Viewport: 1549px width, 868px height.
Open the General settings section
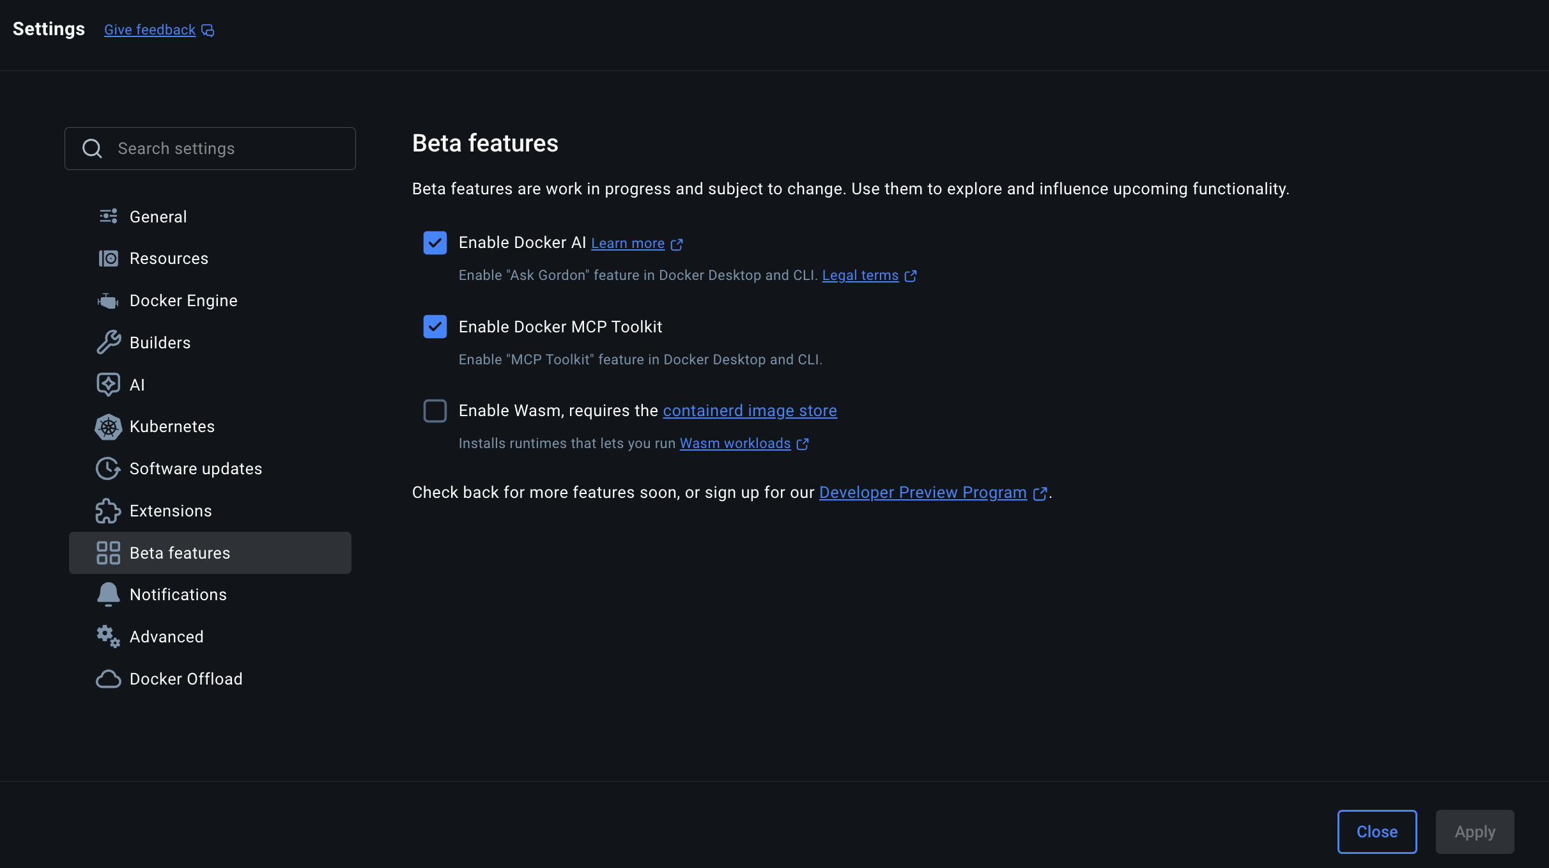click(x=158, y=217)
